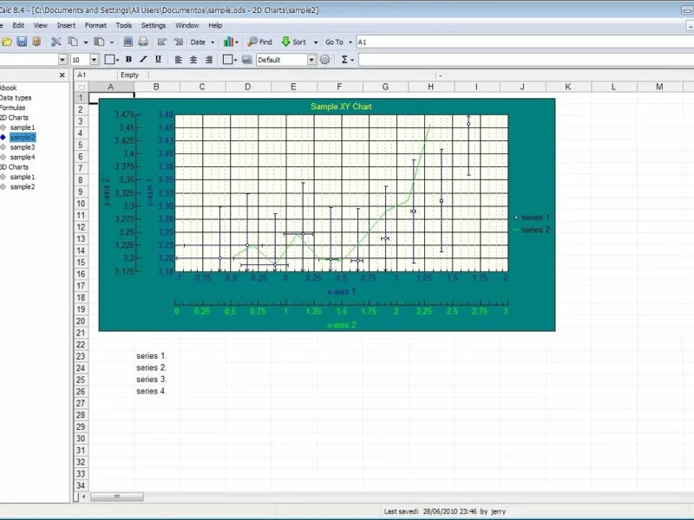
Task: Open the Help menu
Action: tap(215, 25)
